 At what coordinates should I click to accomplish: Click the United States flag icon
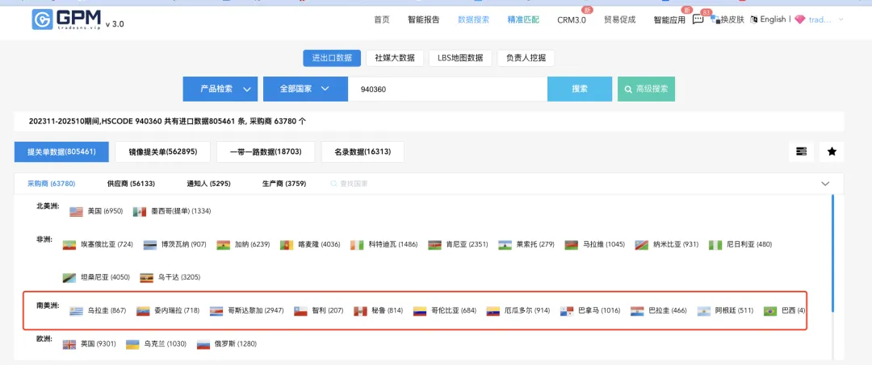click(77, 211)
